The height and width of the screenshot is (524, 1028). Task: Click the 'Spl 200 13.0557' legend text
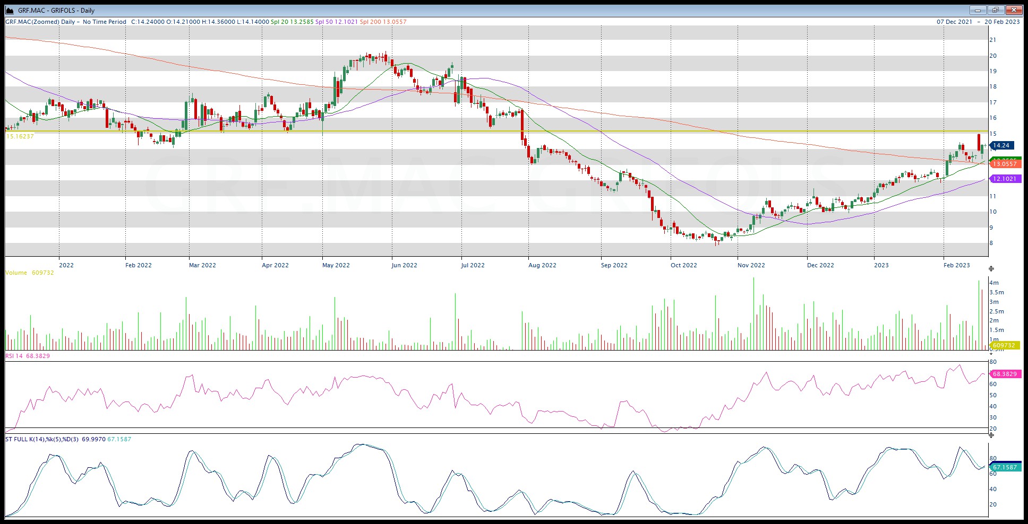[x=383, y=22]
